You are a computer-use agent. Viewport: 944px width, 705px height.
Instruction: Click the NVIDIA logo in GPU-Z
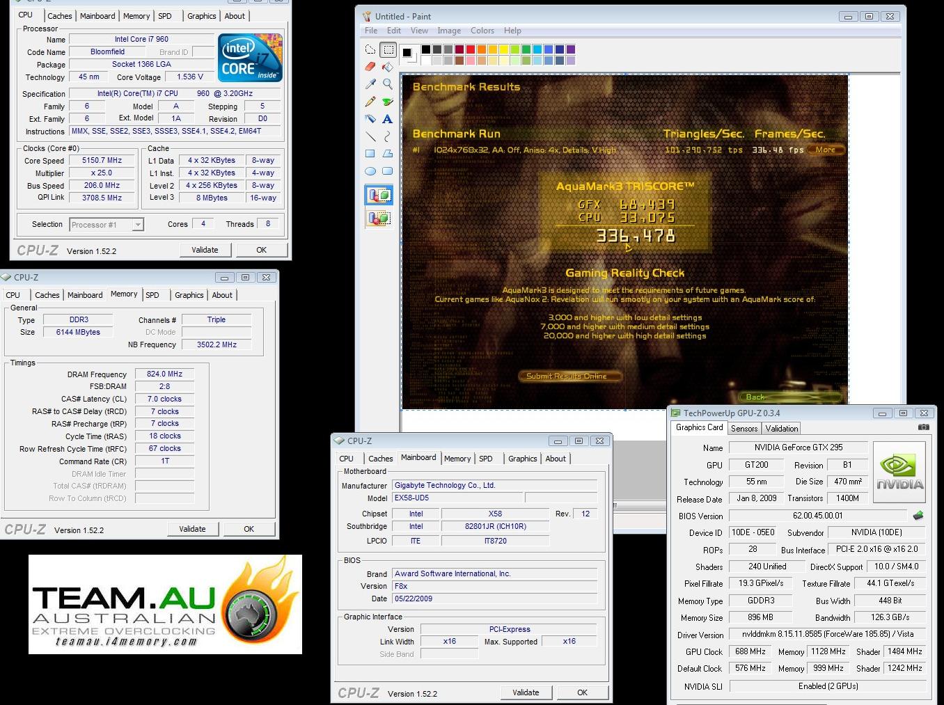(x=899, y=473)
